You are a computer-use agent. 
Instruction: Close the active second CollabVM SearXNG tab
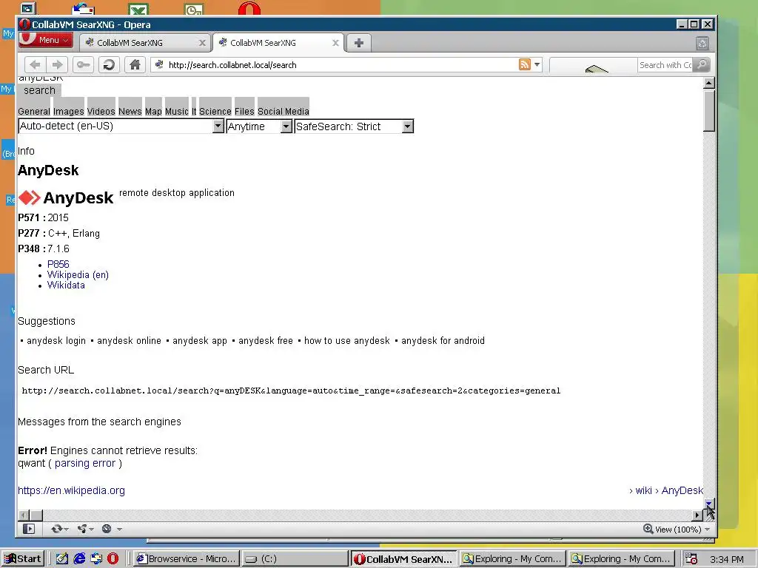coord(335,43)
